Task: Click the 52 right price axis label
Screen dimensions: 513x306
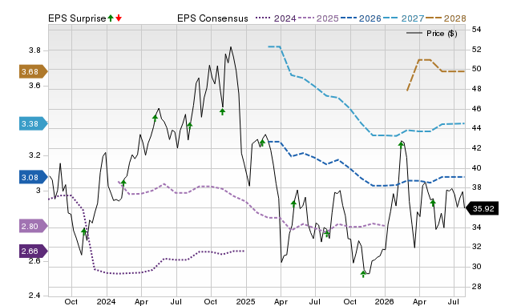Action: 476,50
